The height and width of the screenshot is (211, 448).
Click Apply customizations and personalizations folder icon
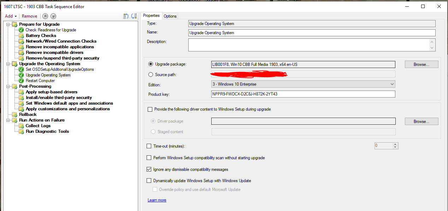point(21,109)
